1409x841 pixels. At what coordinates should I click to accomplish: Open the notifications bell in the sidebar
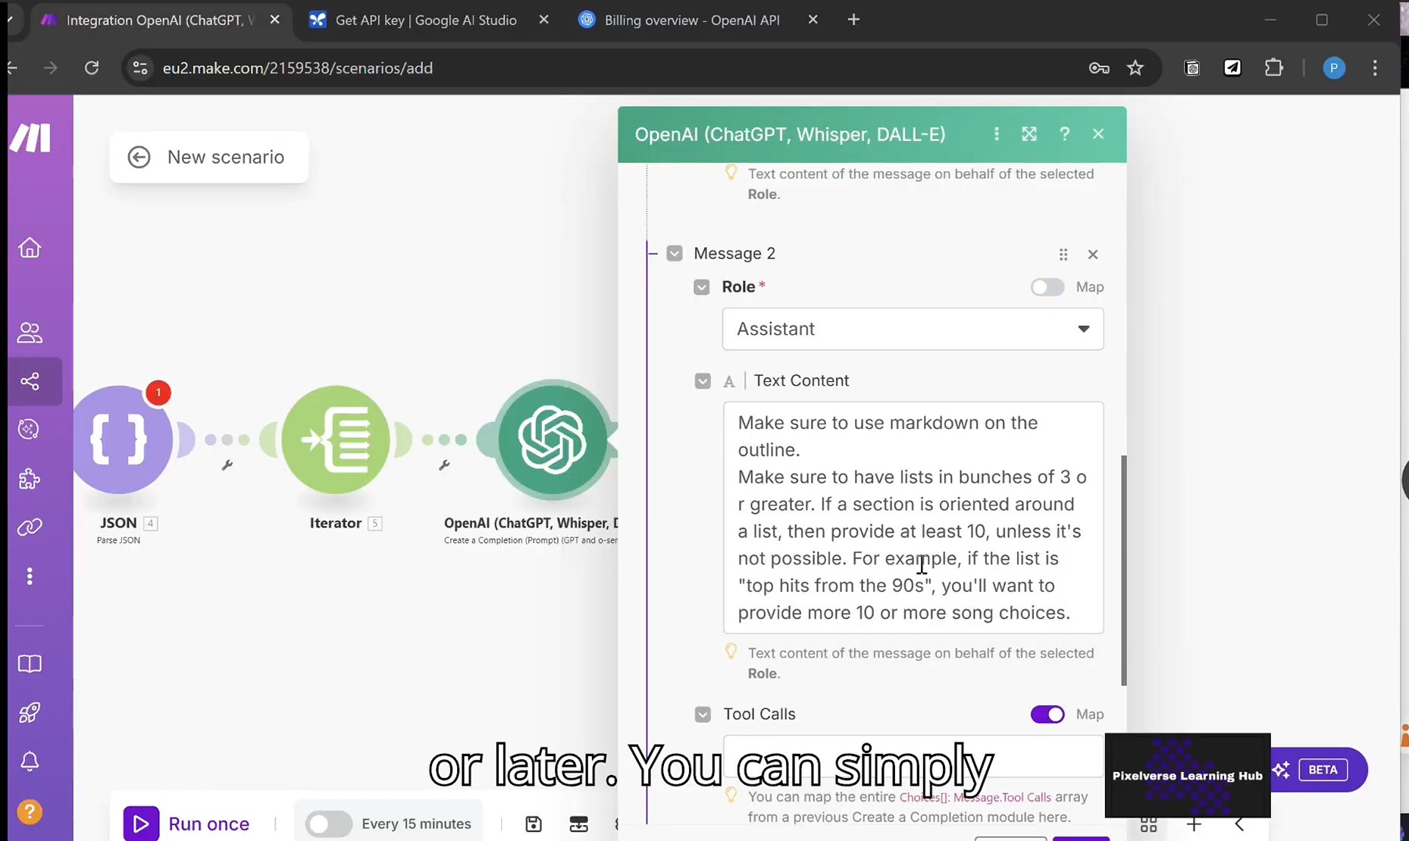[29, 761]
